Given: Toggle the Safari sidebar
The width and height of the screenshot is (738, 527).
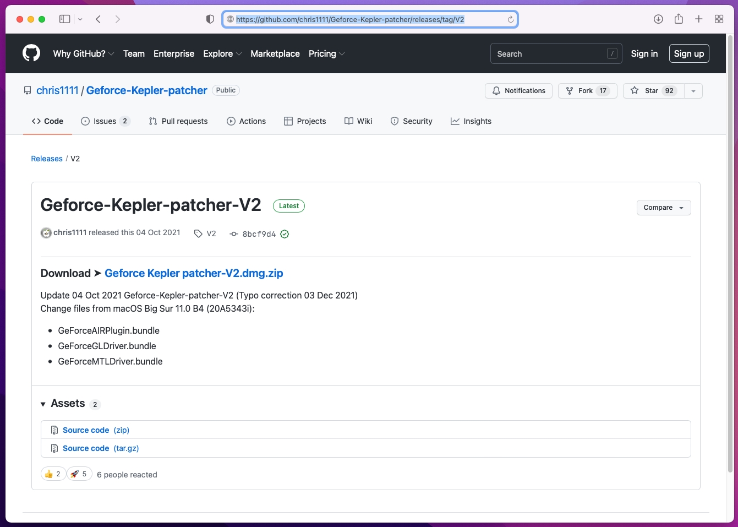Looking at the screenshot, I should [65, 19].
